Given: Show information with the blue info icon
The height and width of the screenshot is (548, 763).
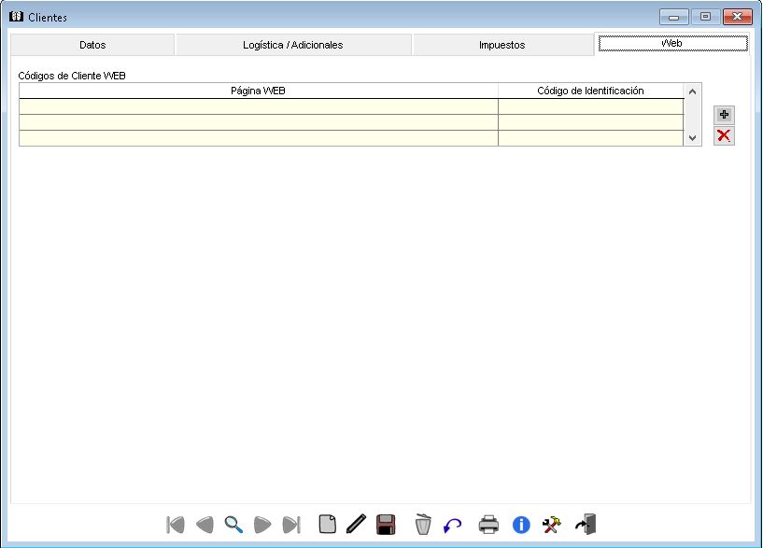Looking at the screenshot, I should click(521, 525).
